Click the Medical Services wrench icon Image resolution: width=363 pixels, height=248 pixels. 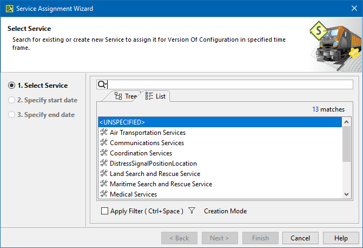pos(104,194)
